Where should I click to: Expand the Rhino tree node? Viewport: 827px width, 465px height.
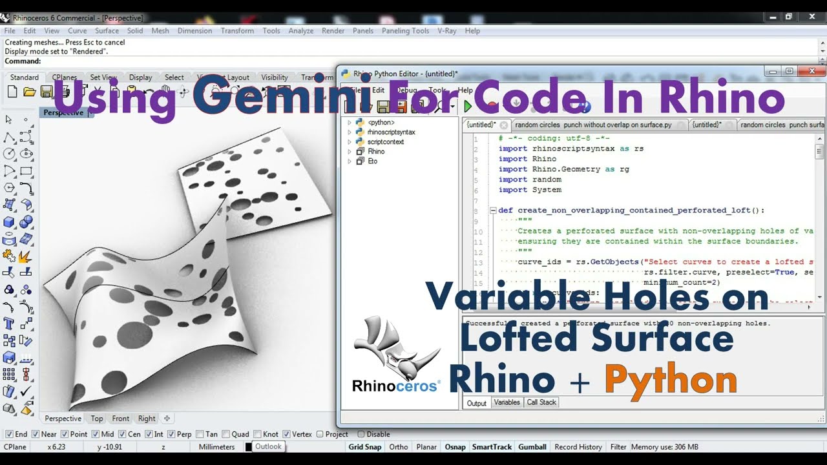(350, 151)
